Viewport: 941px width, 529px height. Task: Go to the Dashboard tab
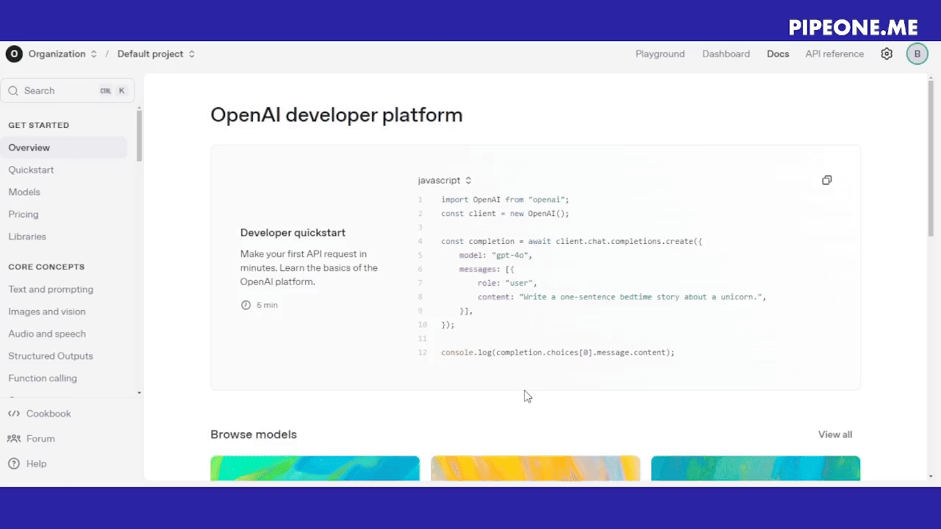(726, 54)
